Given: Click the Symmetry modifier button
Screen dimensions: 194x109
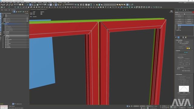Looking at the screenshot, I should (x=179, y=21).
